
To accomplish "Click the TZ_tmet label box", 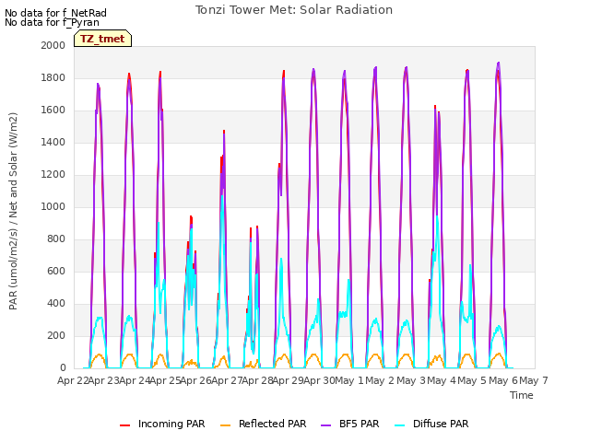I will (x=102, y=39).
